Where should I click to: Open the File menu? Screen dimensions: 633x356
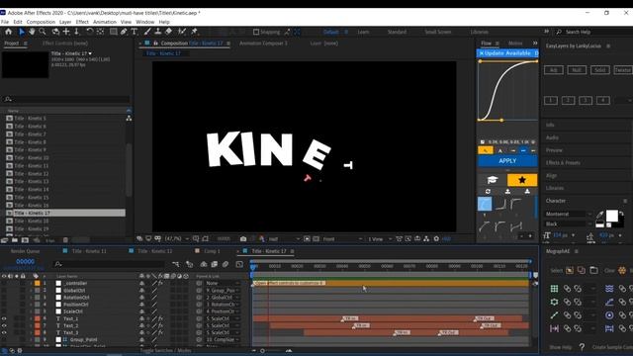[5, 22]
